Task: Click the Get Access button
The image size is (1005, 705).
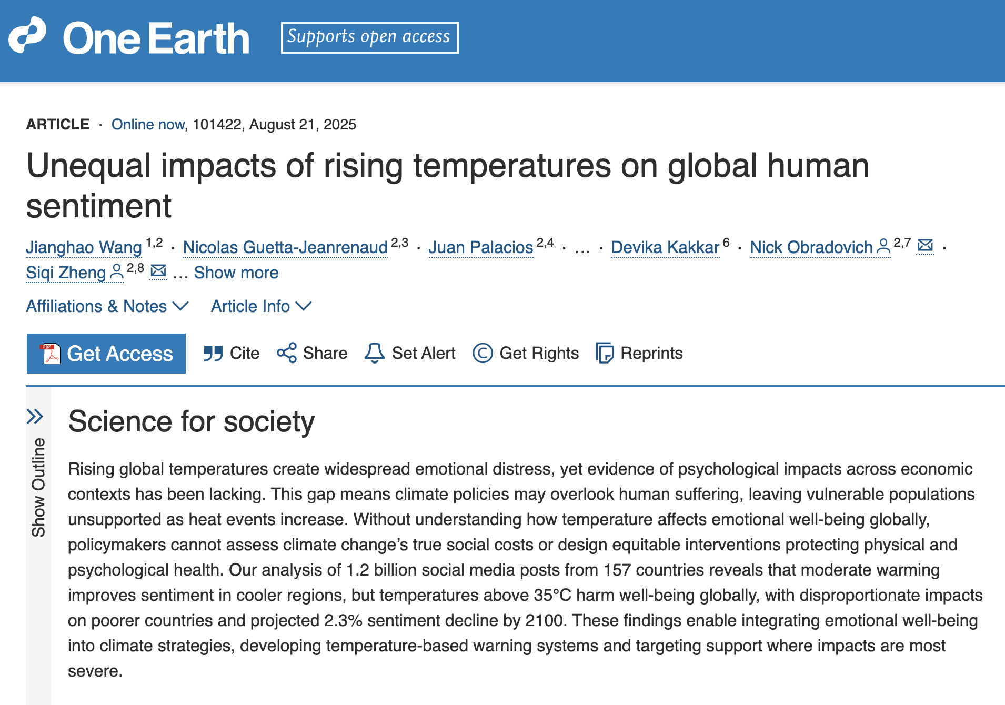Action: [106, 353]
